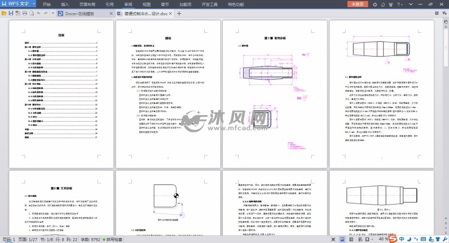This screenshot has height=243, width=449.
Task: Open the 引用 ribbon tab
Action: coord(110,4)
